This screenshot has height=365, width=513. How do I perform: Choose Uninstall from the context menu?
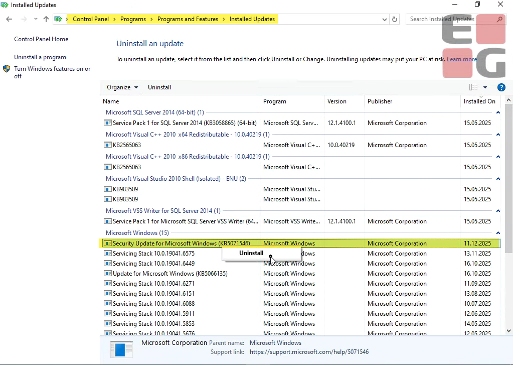pos(251,253)
